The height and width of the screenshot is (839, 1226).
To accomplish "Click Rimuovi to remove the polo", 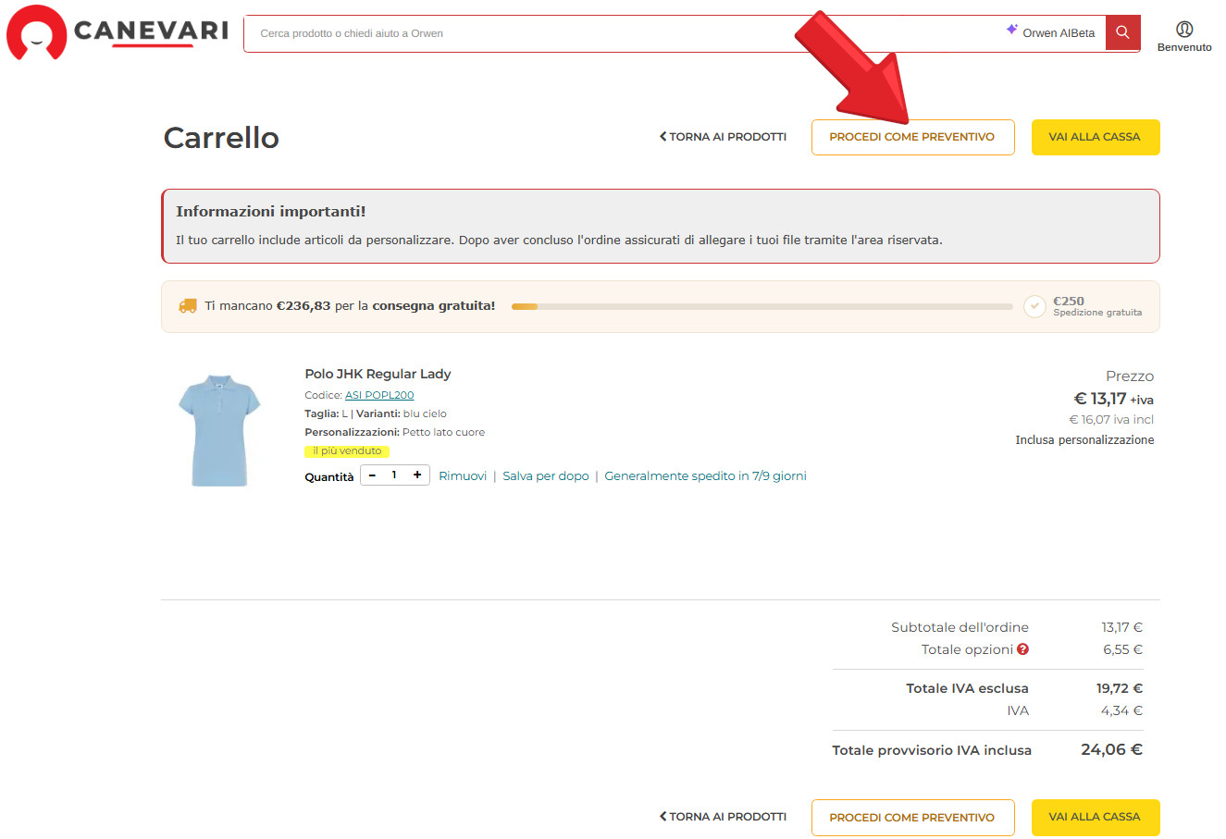I will pos(463,476).
